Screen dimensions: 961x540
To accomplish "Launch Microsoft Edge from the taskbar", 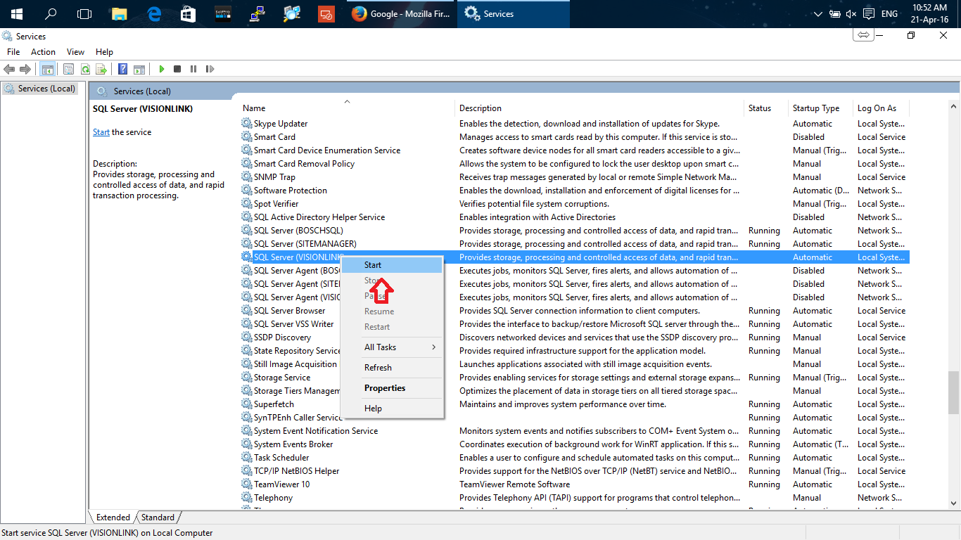I will (154, 14).
